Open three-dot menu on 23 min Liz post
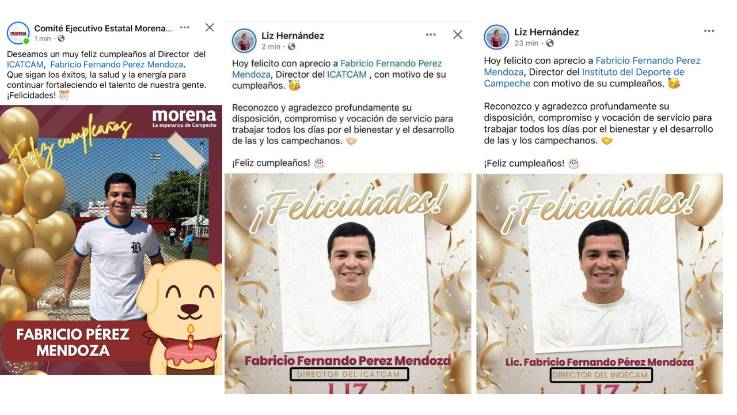 709,31
